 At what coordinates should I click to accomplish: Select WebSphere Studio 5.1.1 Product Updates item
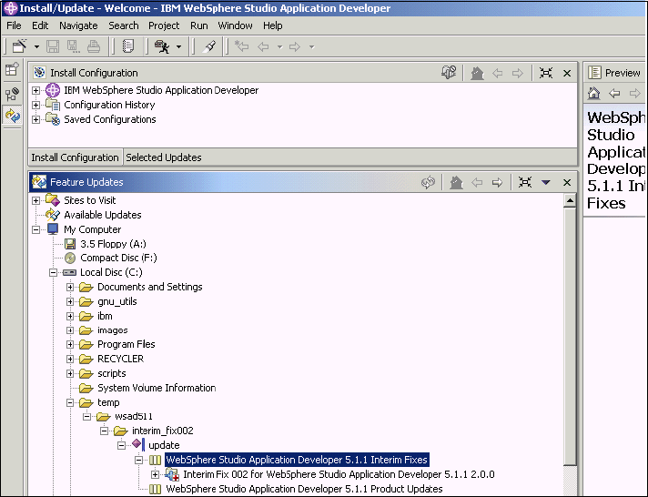304,489
